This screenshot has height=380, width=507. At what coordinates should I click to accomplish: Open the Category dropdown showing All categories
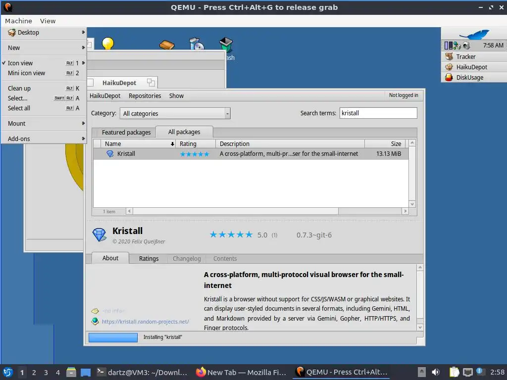click(x=175, y=113)
